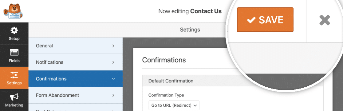The height and width of the screenshot is (111, 343).
Task: Collapse the Confirmations section arrow
Action: pos(113,79)
